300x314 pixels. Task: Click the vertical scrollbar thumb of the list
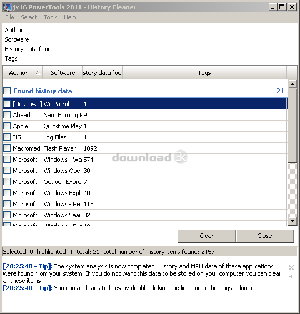coord(292,126)
